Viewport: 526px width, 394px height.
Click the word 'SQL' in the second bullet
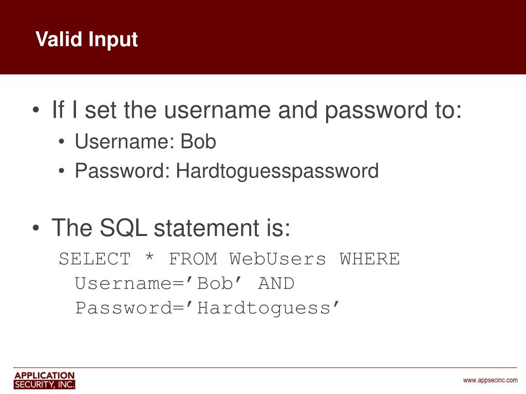tap(123, 227)
